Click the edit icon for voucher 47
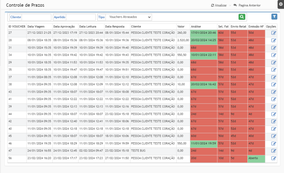The height and width of the screenshot is (173, 284). (274, 151)
